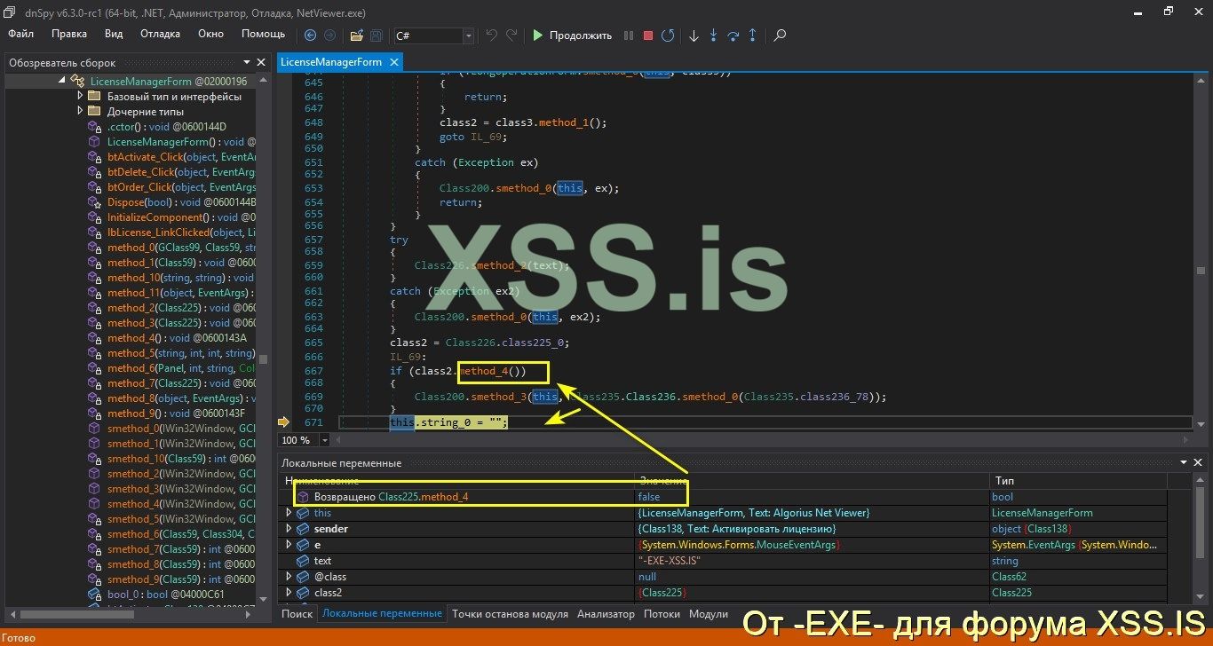Switch to the Модули bottom tab

(709, 613)
